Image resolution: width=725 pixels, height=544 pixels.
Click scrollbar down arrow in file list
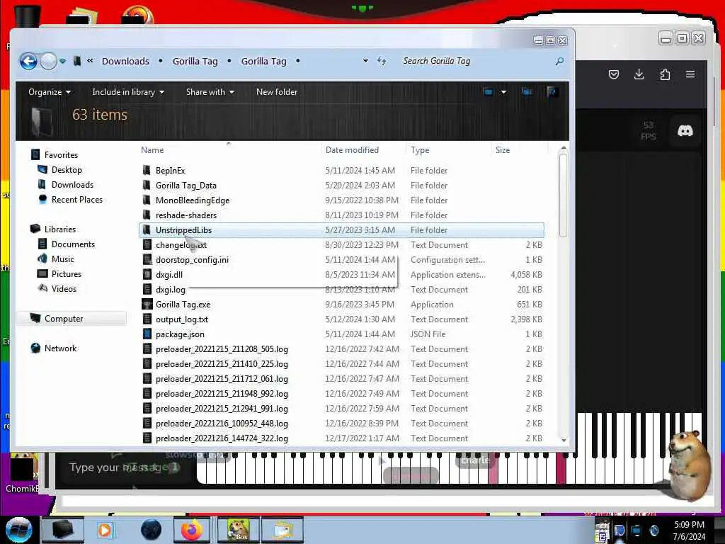564,440
